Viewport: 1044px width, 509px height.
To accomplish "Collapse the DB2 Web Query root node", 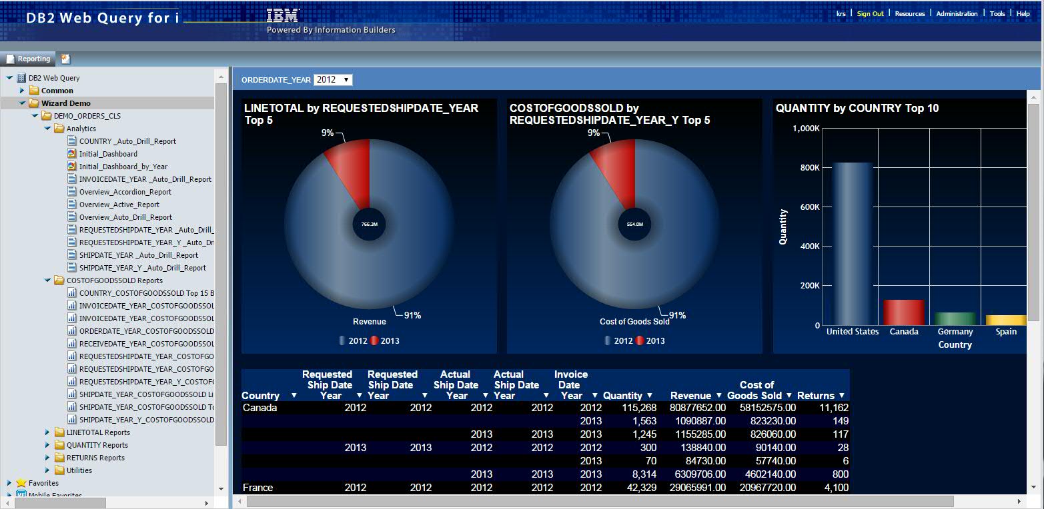I will tap(9, 78).
